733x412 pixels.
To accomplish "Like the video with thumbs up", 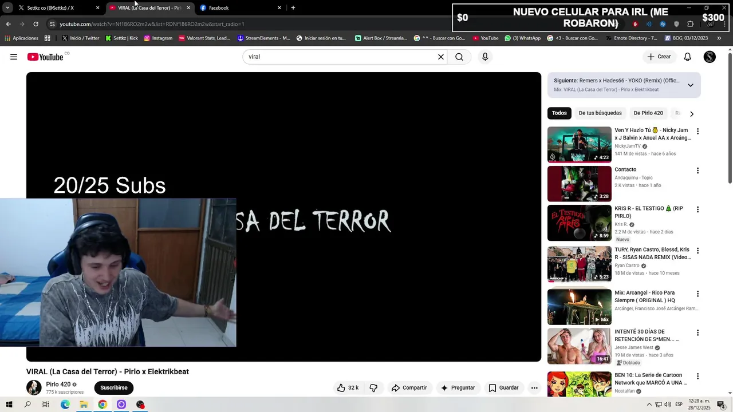I will [x=348, y=387].
